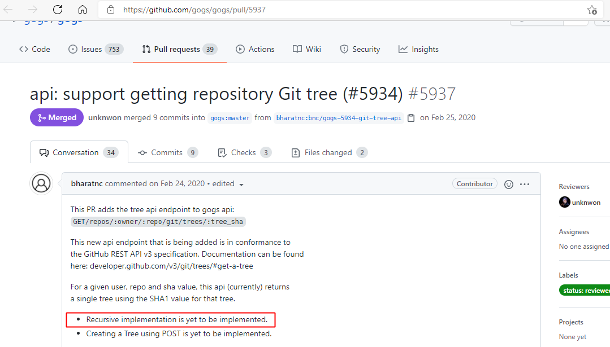
Task: Refresh the current page
Action: [x=58, y=9]
